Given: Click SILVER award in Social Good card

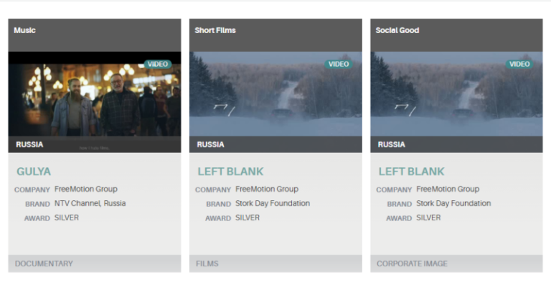Looking at the screenshot, I should (x=428, y=218).
